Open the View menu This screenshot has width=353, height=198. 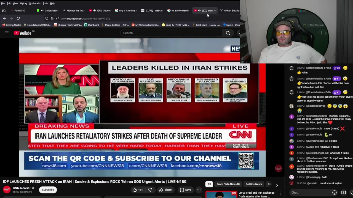(x=15, y=3)
